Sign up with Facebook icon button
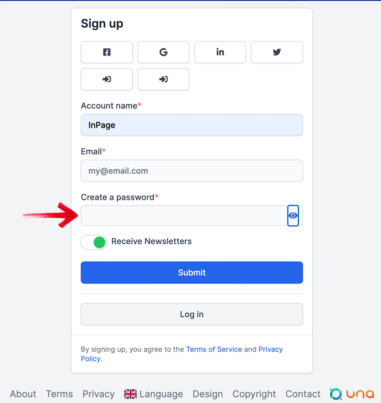The width and height of the screenshot is (381, 403). point(107,52)
